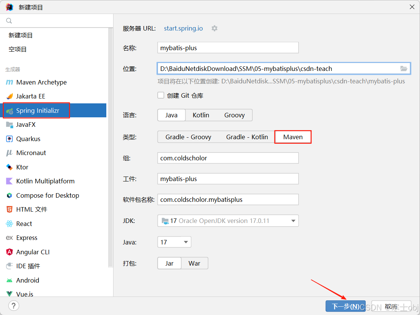Screen dimensions: 420x315
Task: Browse for location with folder icon
Action: (404, 69)
